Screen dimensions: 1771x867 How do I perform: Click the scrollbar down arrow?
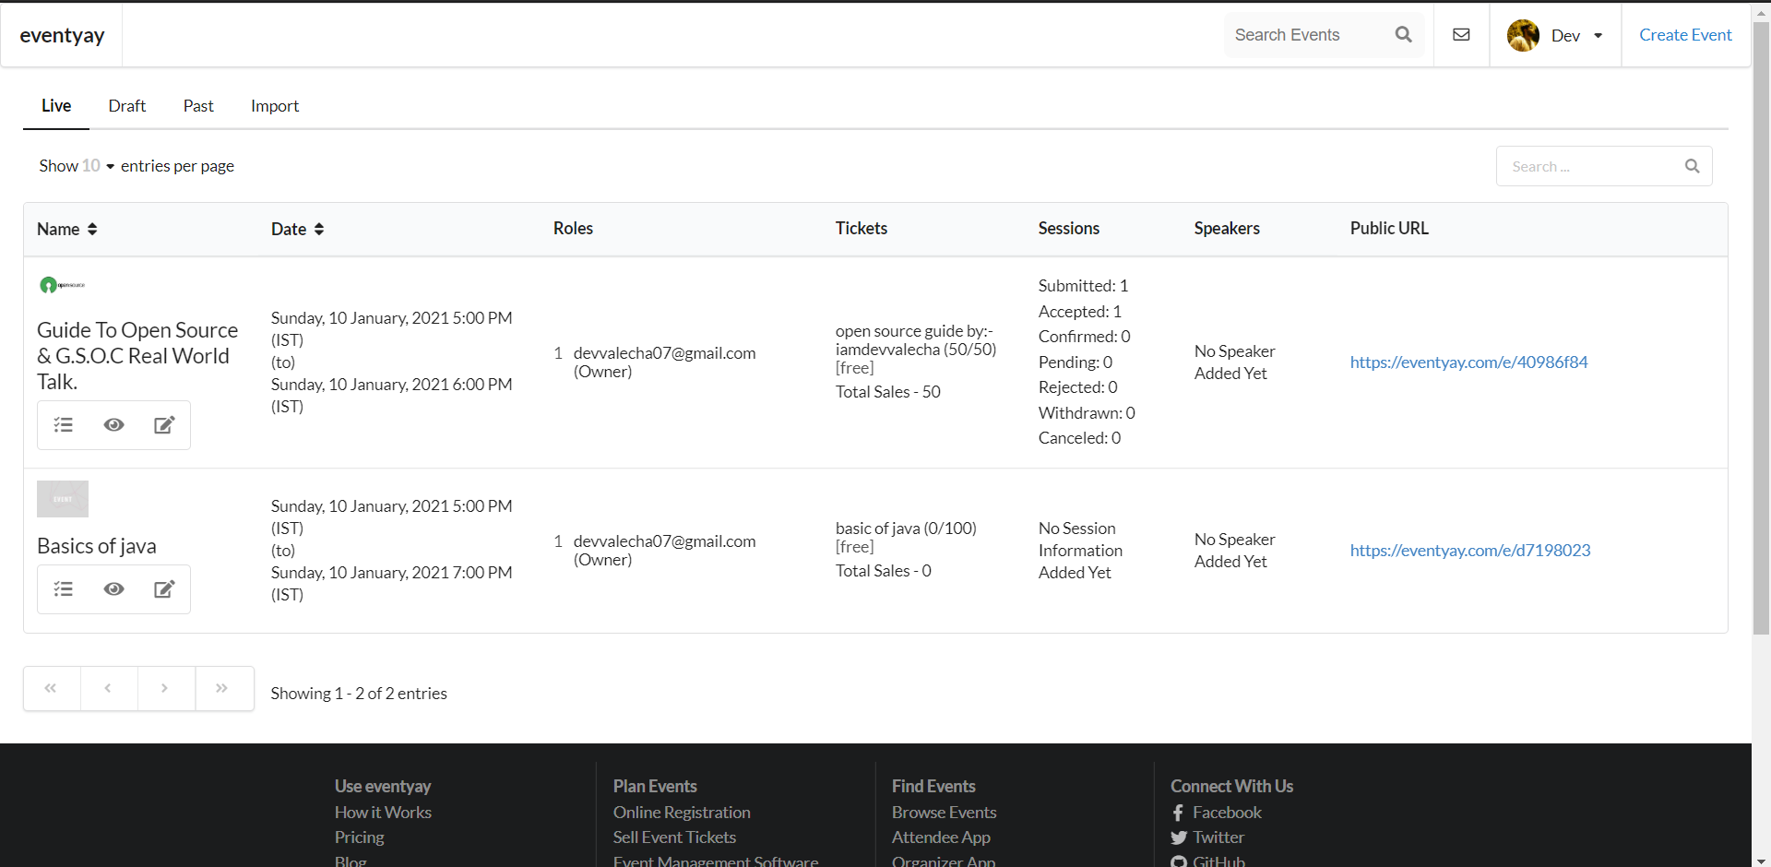point(1761,860)
